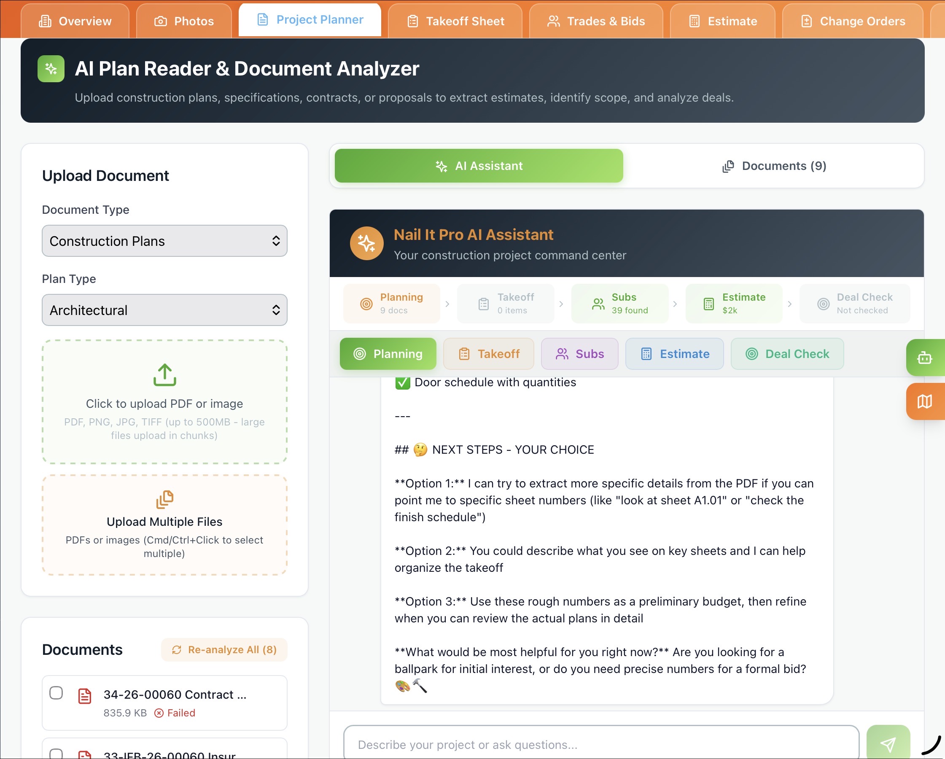Open the Document Type dropdown
945x759 pixels.
pos(164,241)
